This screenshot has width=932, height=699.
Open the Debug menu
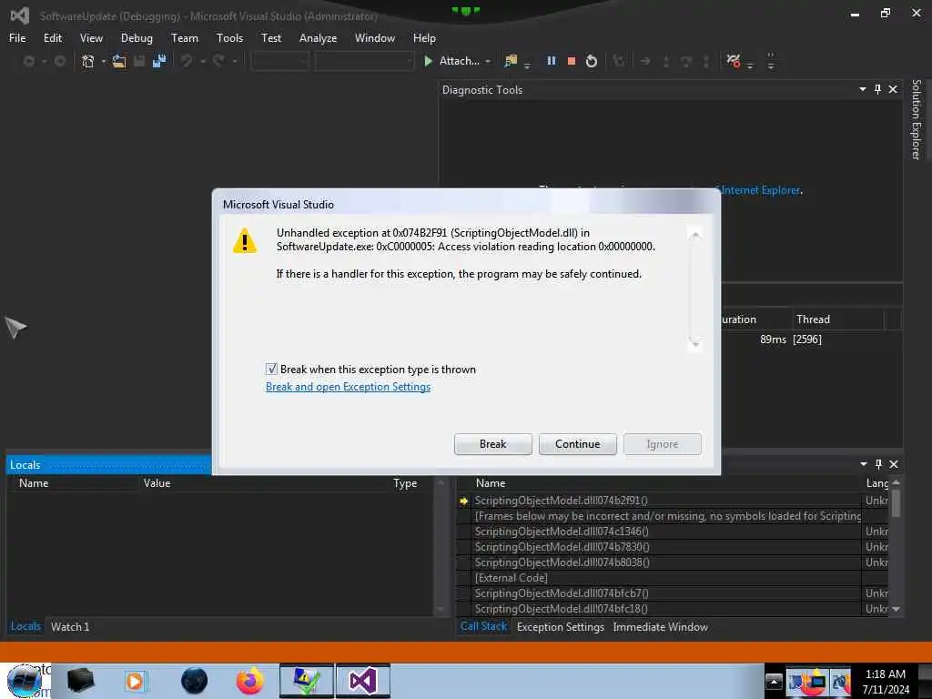point(137,38)
